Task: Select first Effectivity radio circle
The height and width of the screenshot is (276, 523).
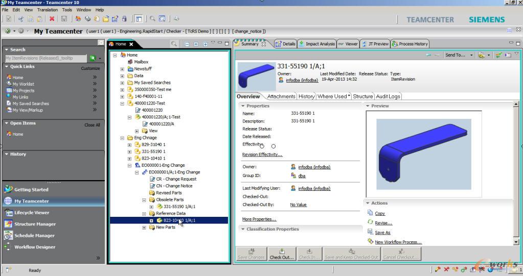Action: [x=262, y=146]
